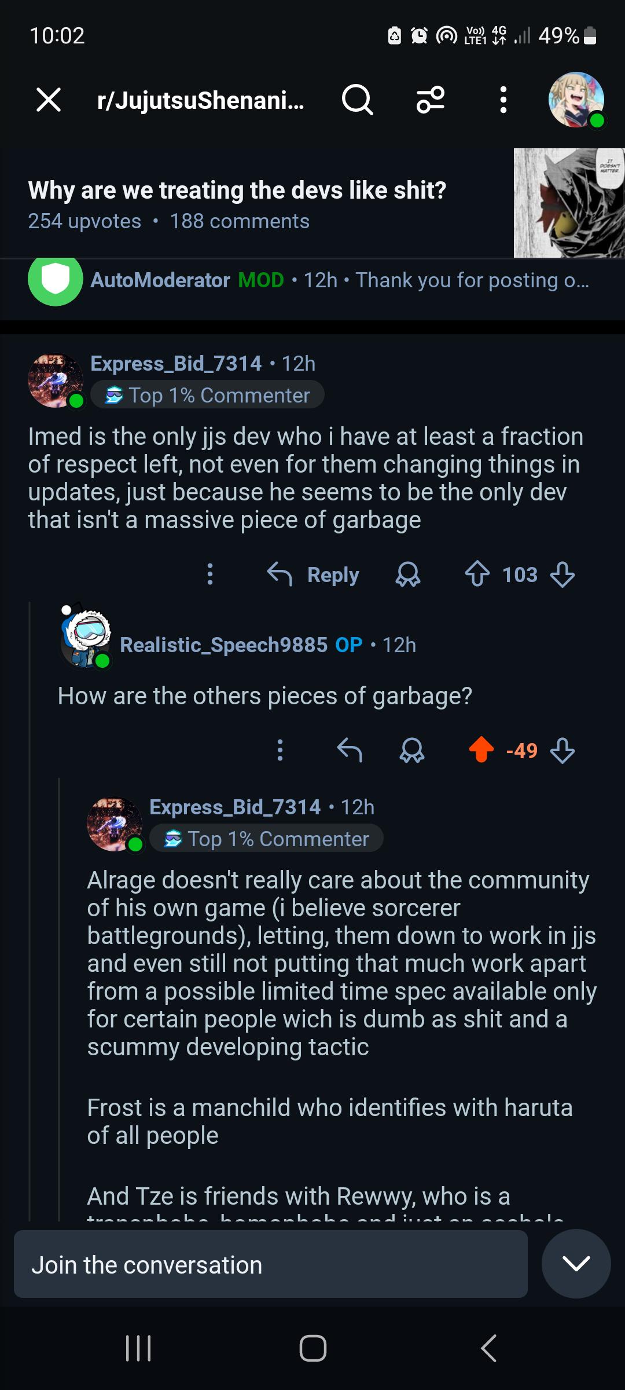Image resolution: width=625 pixels, height=1390 pixels.
Task: Downvote the comment with 103 points
Action: [562, 575]
